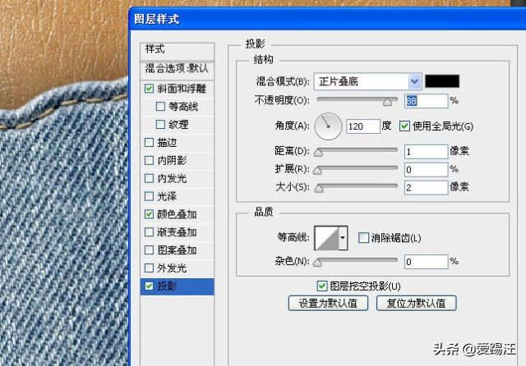The image size is (526, 366).
Task: Click the 大小 slider handle
Action: pyautogui.click(x=319, y=189)
